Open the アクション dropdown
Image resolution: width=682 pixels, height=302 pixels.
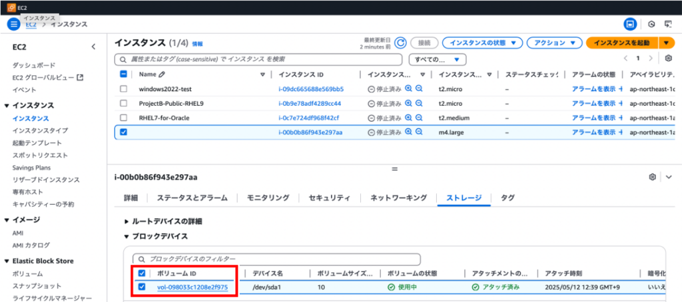(x=555, y=43)
